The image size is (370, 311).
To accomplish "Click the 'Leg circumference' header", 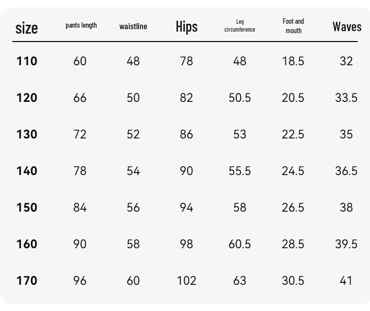I will (x=239, y=26).
